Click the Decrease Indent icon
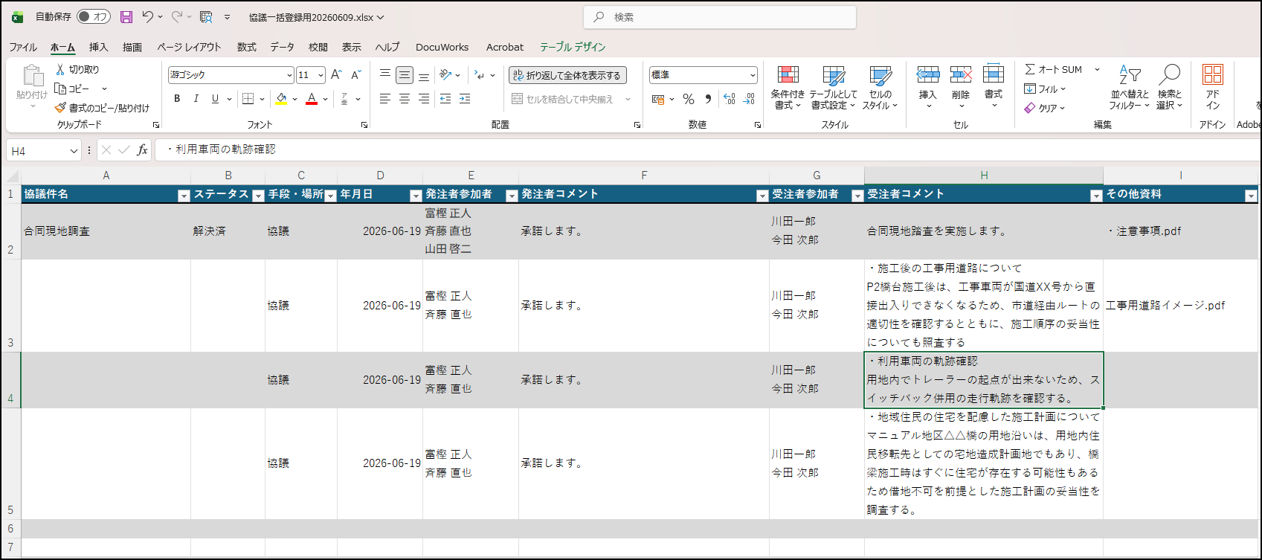The height and width of the screenshot is (560, 1262). click(x=445, y=99)
